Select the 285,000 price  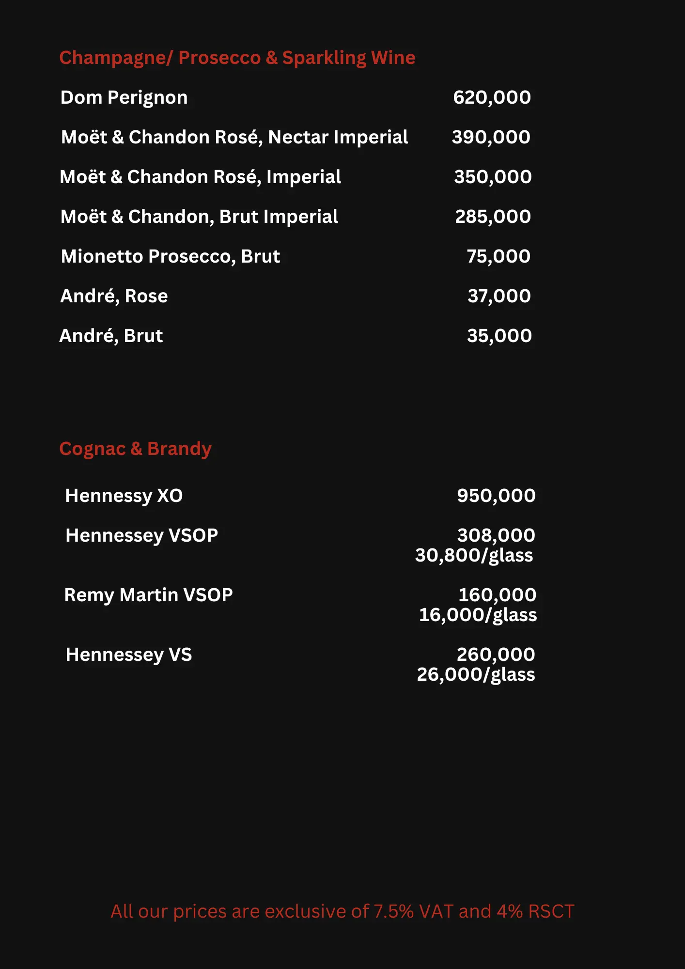493,217
